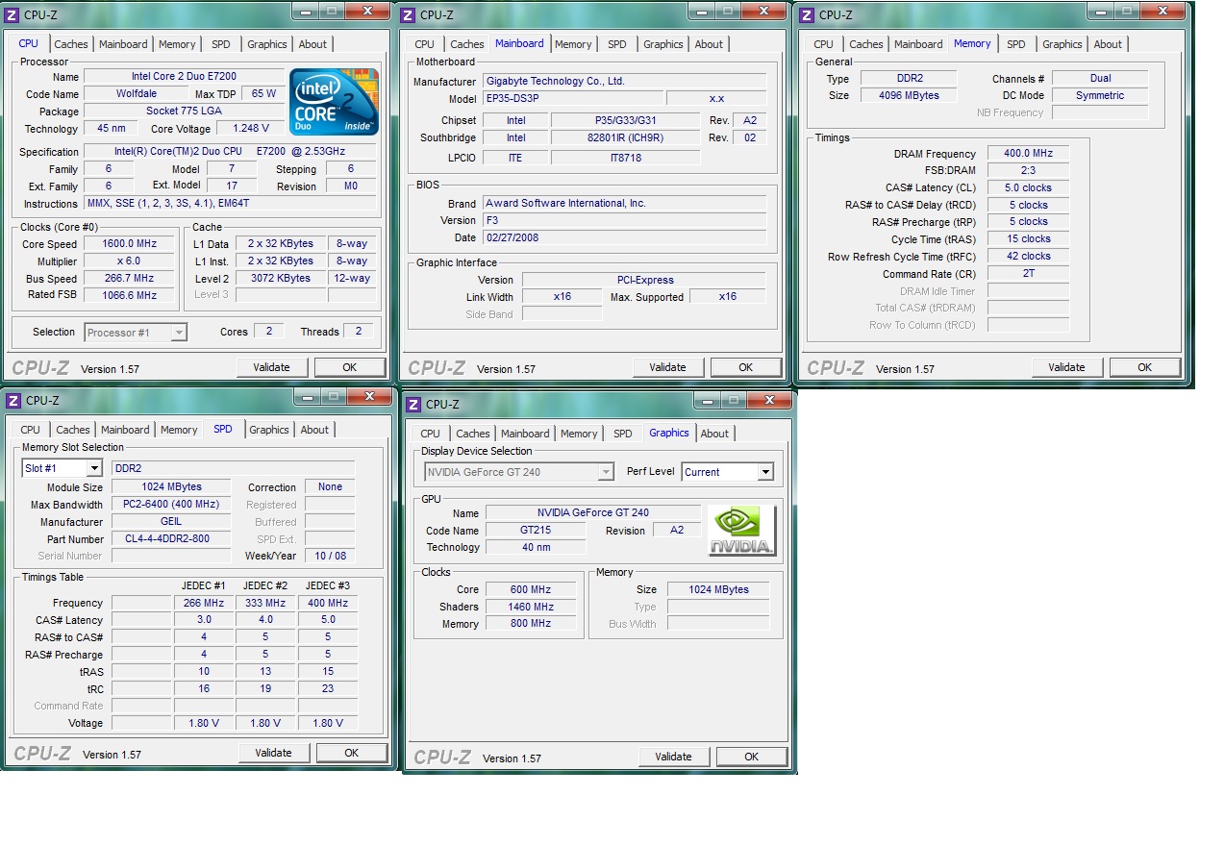Click the CPU-Z title icon of the SPD window
The image size is (1225, 845).
point(12,400)
